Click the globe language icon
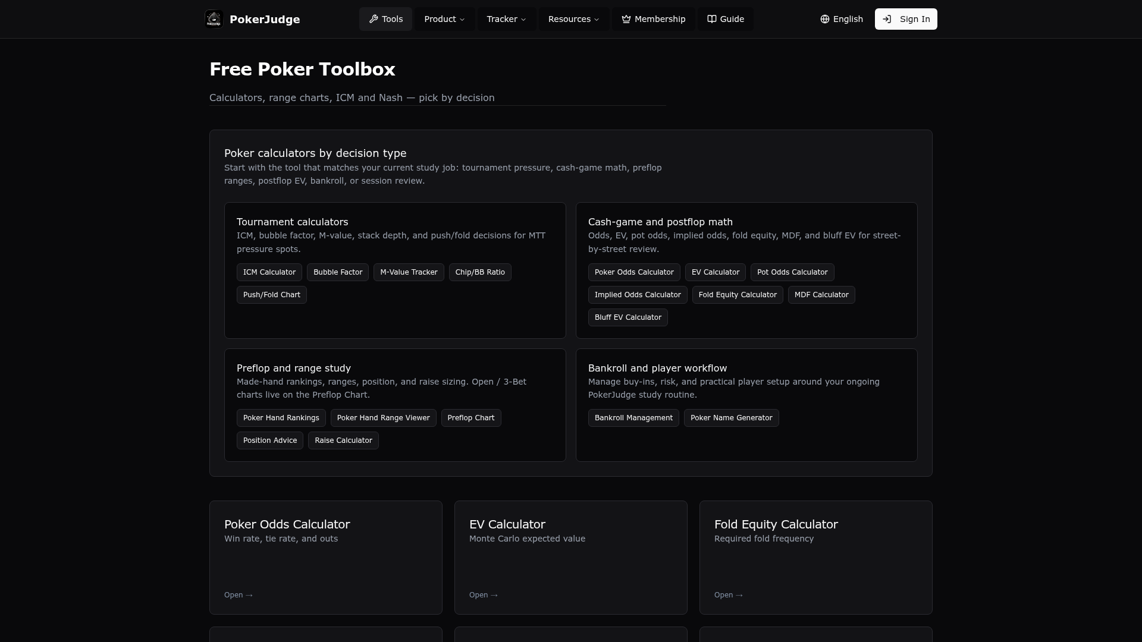 coord(825,19)
